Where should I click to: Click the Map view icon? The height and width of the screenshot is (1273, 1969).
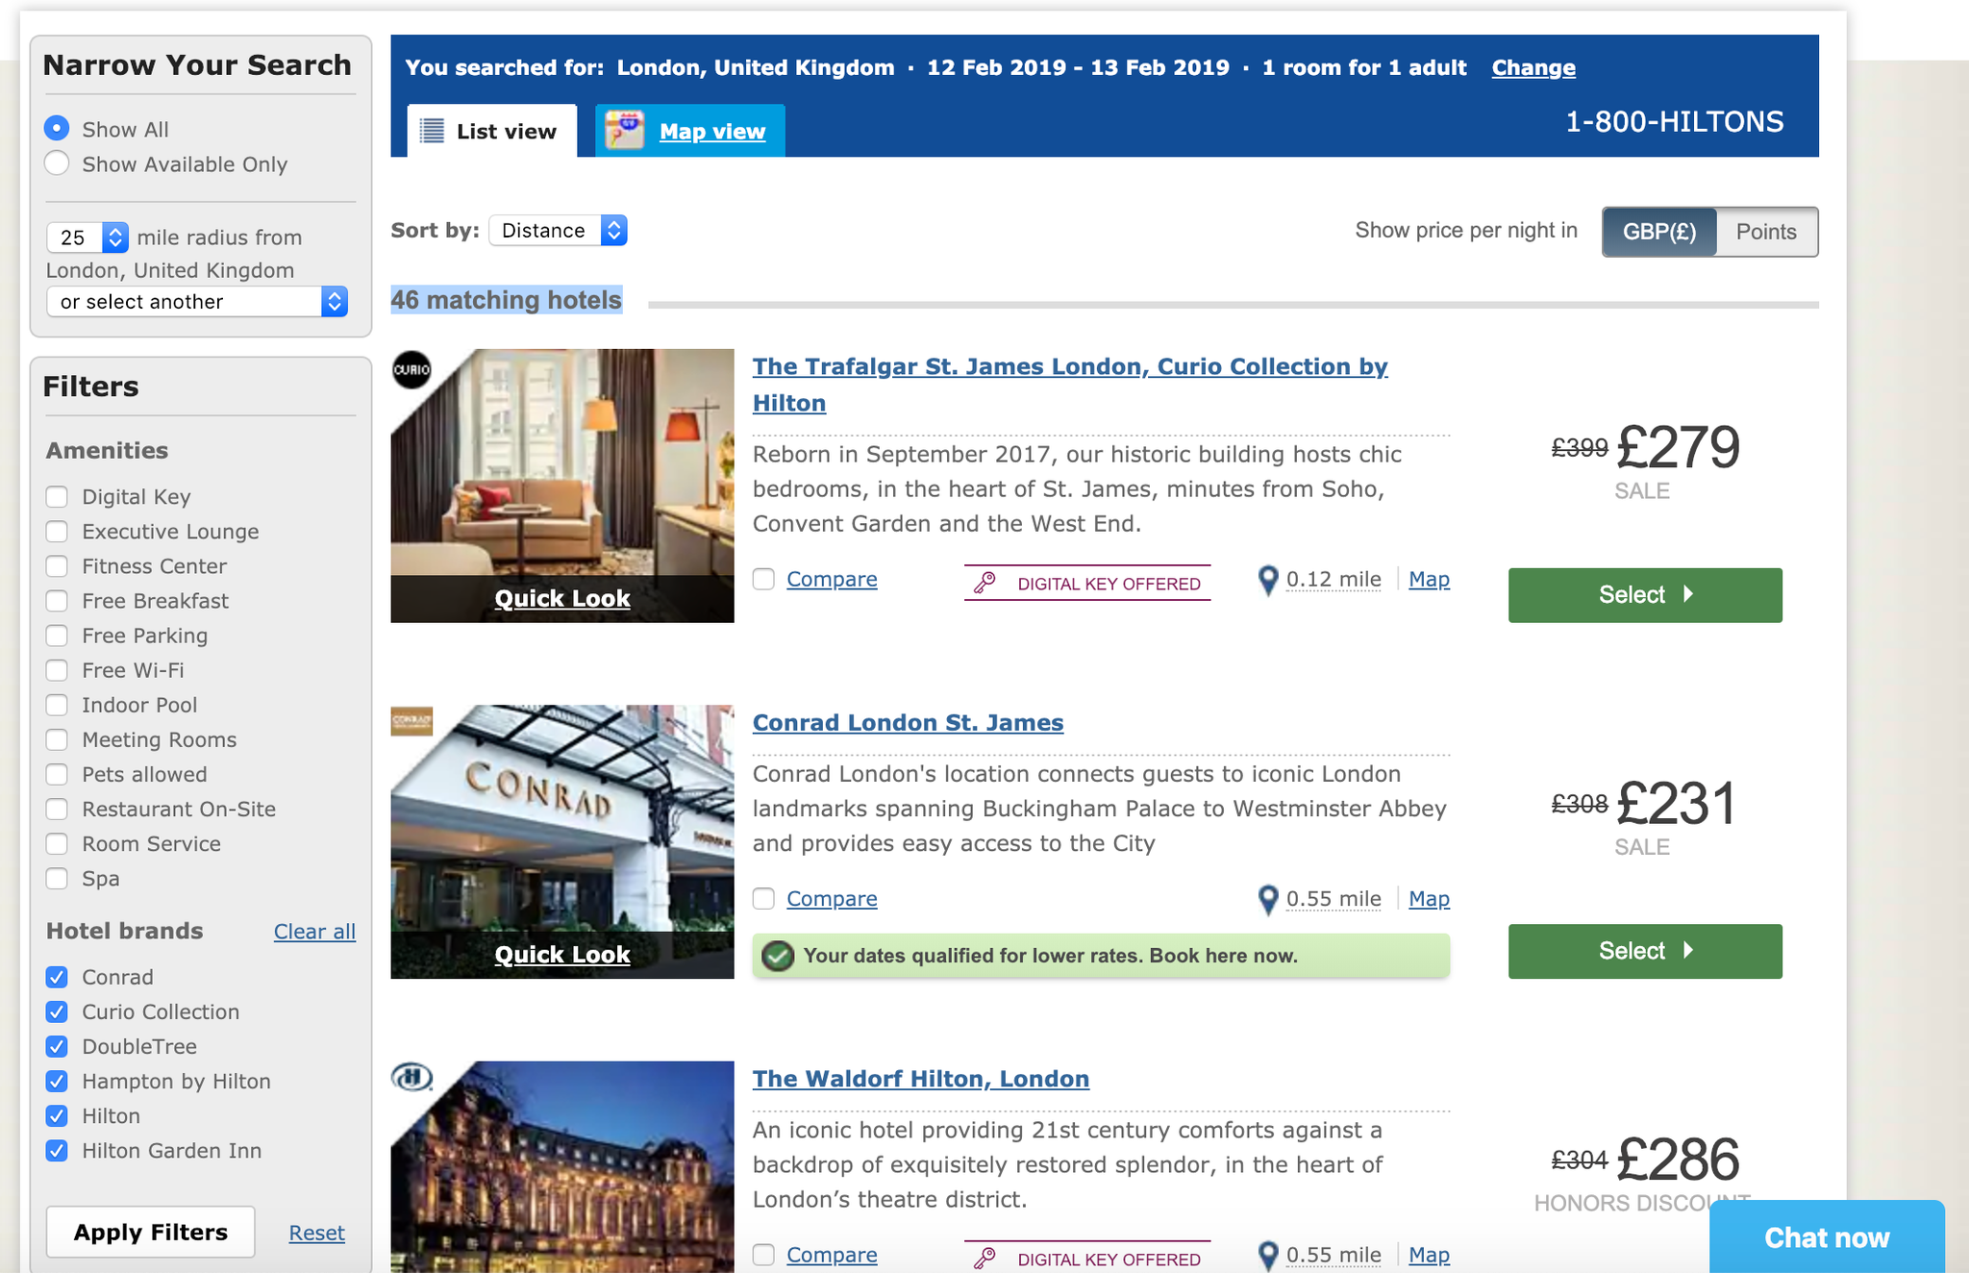coord(626,130)
